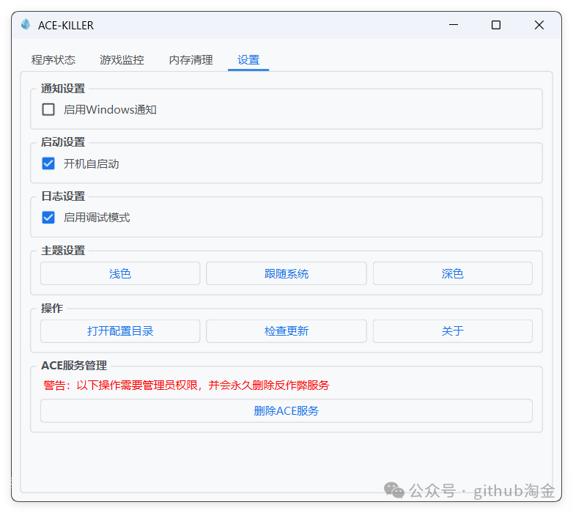Click the ACE-KILLER app icon in title bar
This screenshot has height=513, width=573.
click(x=26, y=24)
